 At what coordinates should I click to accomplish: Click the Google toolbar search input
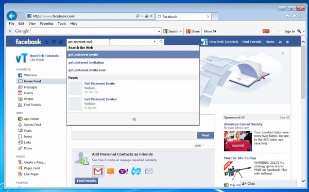[x=94, y=31]
